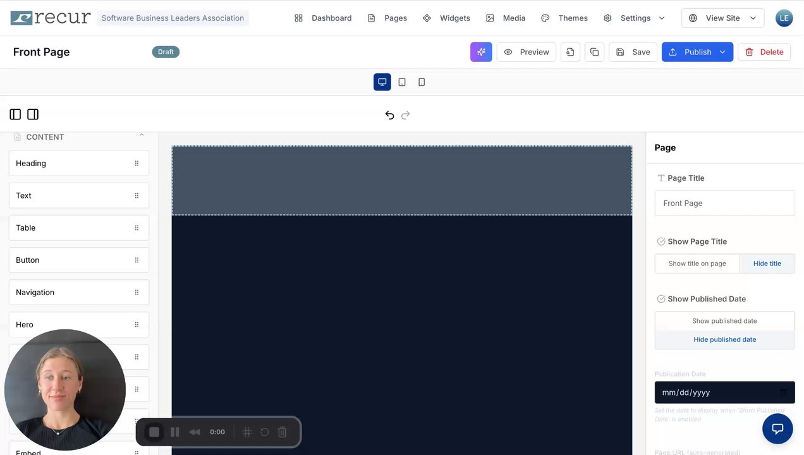The image size is (804, 455).
Task: Open the Dashboard menu
Action: tap(323, 18)
